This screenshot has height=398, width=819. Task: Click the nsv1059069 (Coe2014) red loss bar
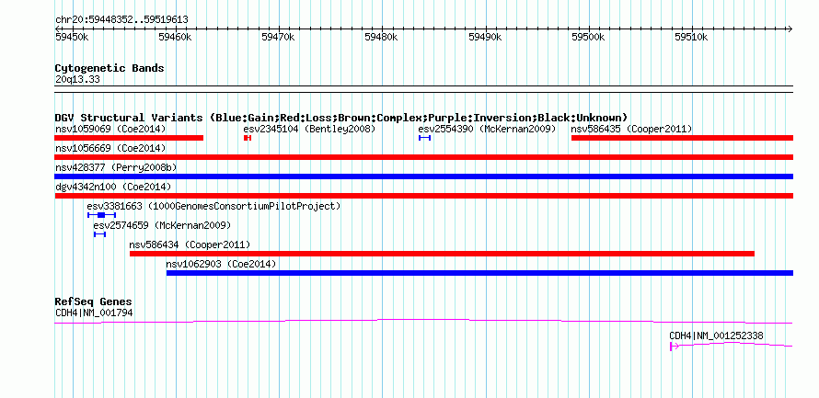pos(129,138)
